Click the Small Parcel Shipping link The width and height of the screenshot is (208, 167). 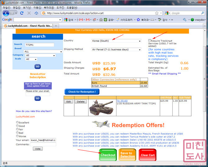[x=165, y=74]
